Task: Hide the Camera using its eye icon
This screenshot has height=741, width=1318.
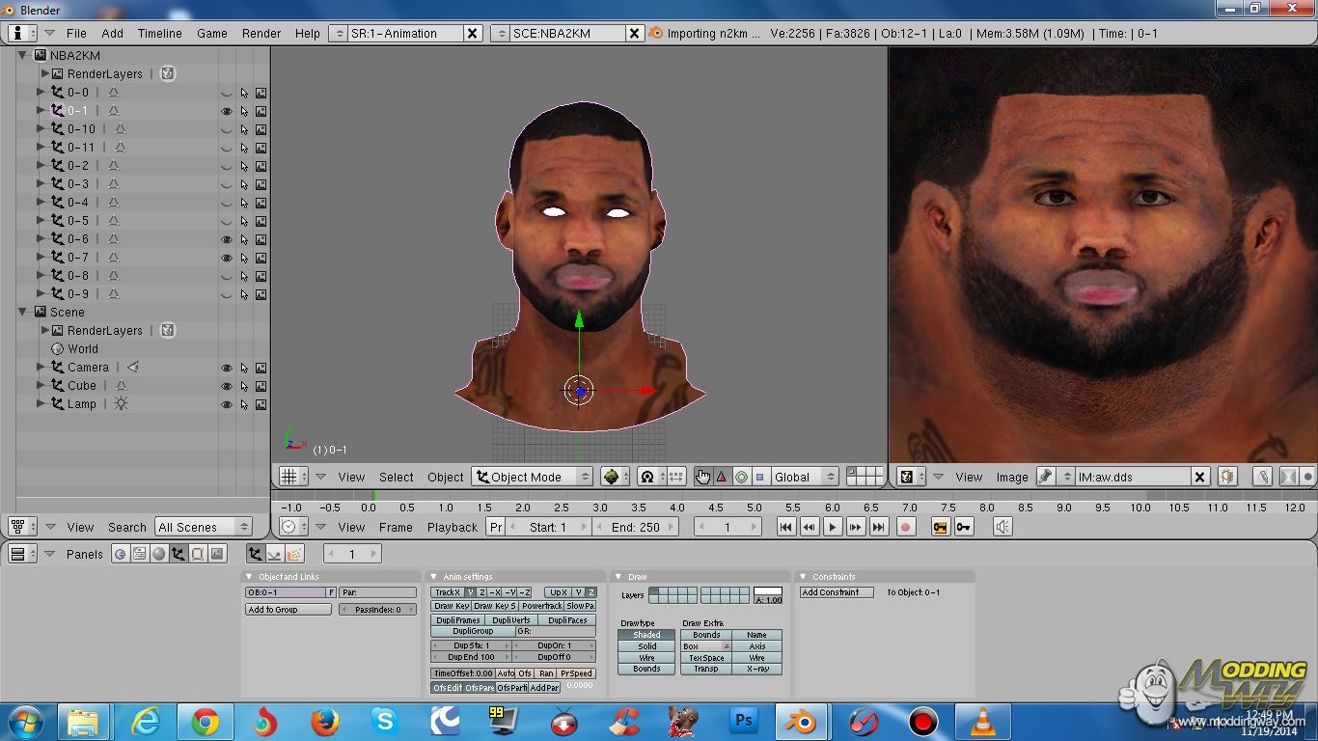Action: point(227,368)
